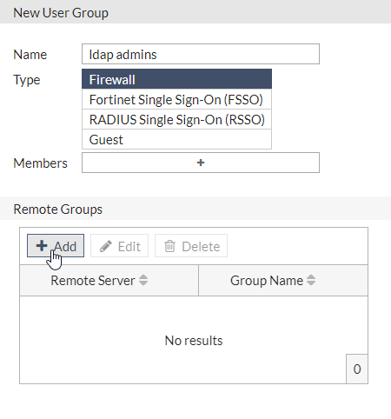This screenshot has width=391, height=419.
Task: Click the plus icon in Members field
Action: click(201, 163)
